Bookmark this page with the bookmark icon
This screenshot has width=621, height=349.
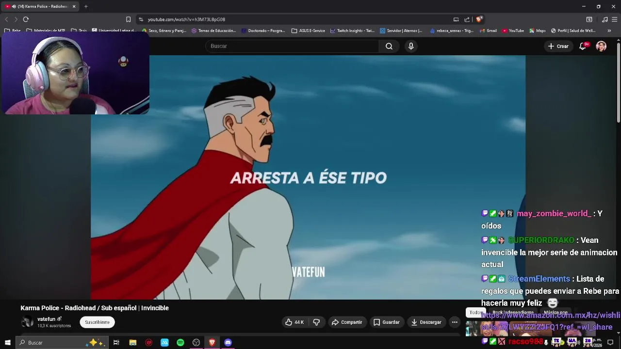click(128, 19)
